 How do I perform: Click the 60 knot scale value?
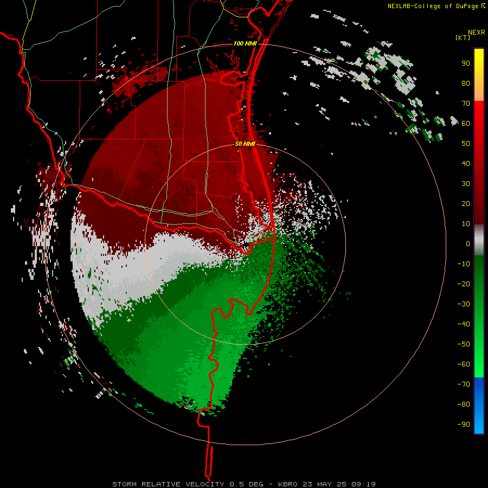pos(466,124)
